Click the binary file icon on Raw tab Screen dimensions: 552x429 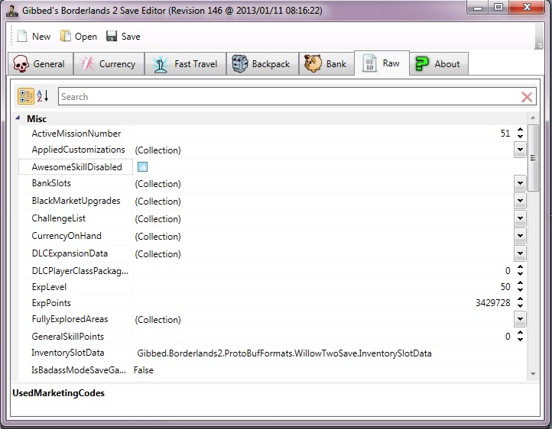coord(369,63)
